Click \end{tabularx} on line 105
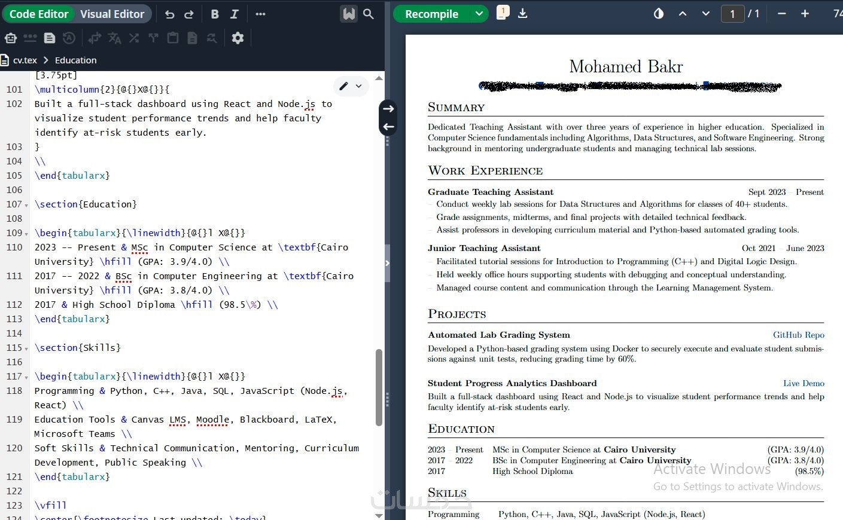The image size is (843, 520). point(72,176)
